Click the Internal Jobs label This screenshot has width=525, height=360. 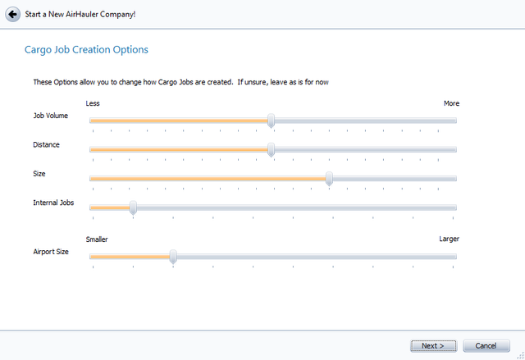53,203
